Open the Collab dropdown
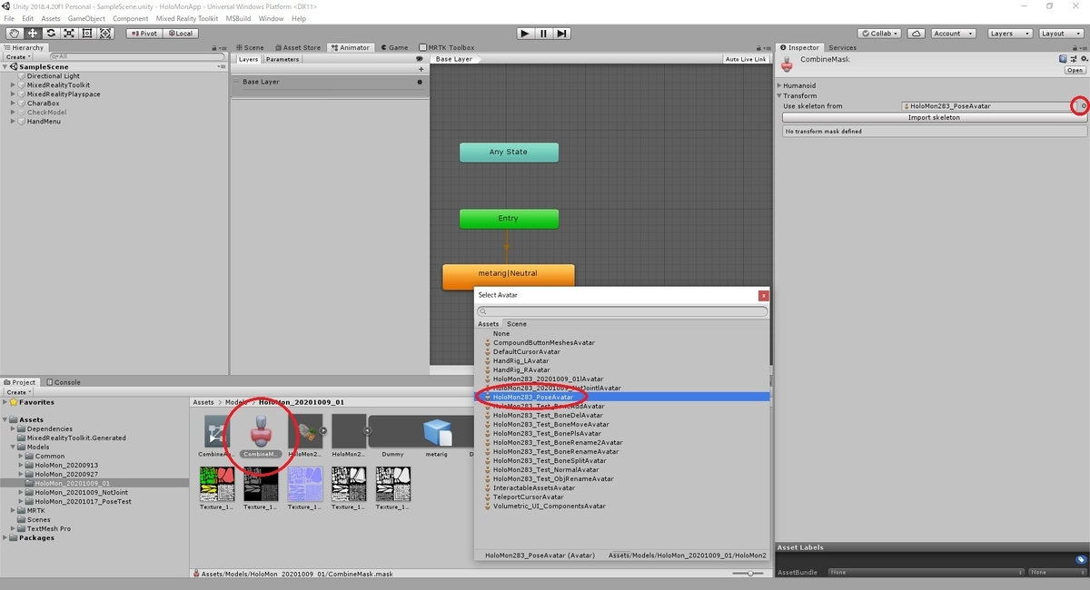The width and height of the screenshot is (1090, 590). coord(877,34)
